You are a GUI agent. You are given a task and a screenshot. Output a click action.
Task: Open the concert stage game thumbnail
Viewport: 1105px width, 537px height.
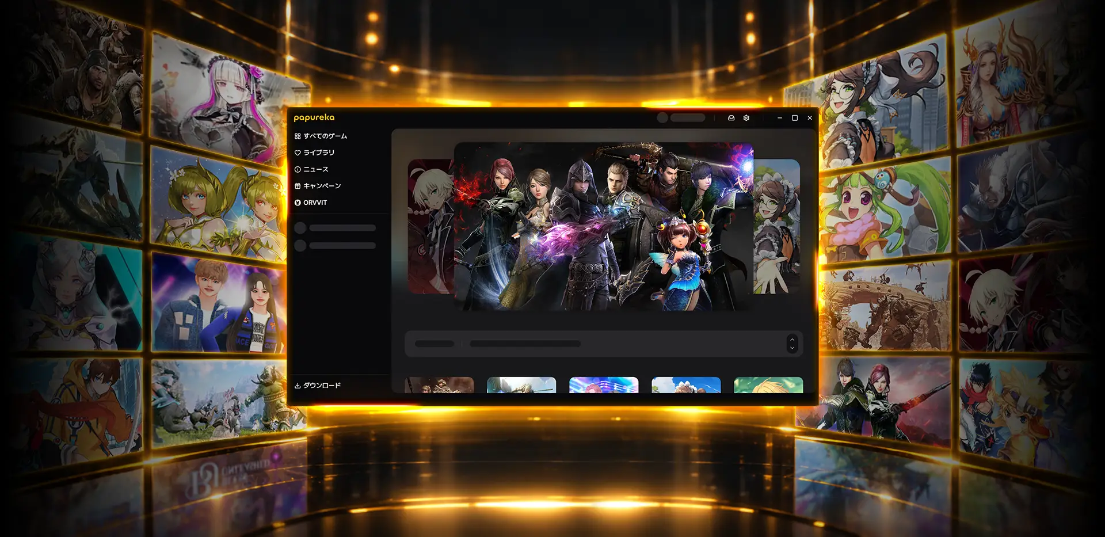604,385
